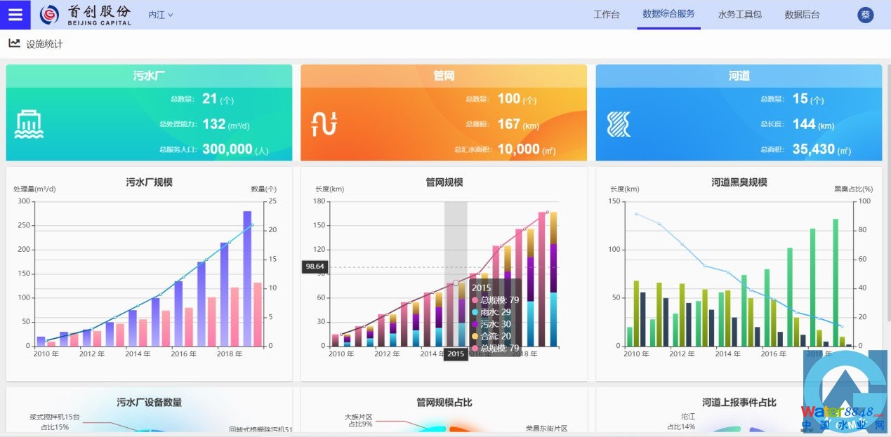Click the user avatar 蔡 icon
Screen dimensions: 891x437
(865, 15)
